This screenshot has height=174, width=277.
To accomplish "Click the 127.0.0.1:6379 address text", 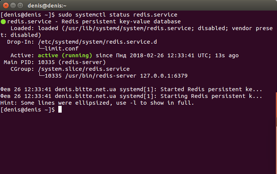I will [164, 76].
